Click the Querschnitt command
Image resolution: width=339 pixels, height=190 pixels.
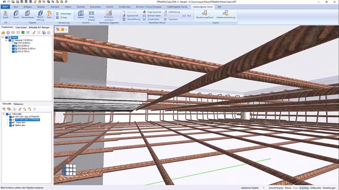(132, 16)
